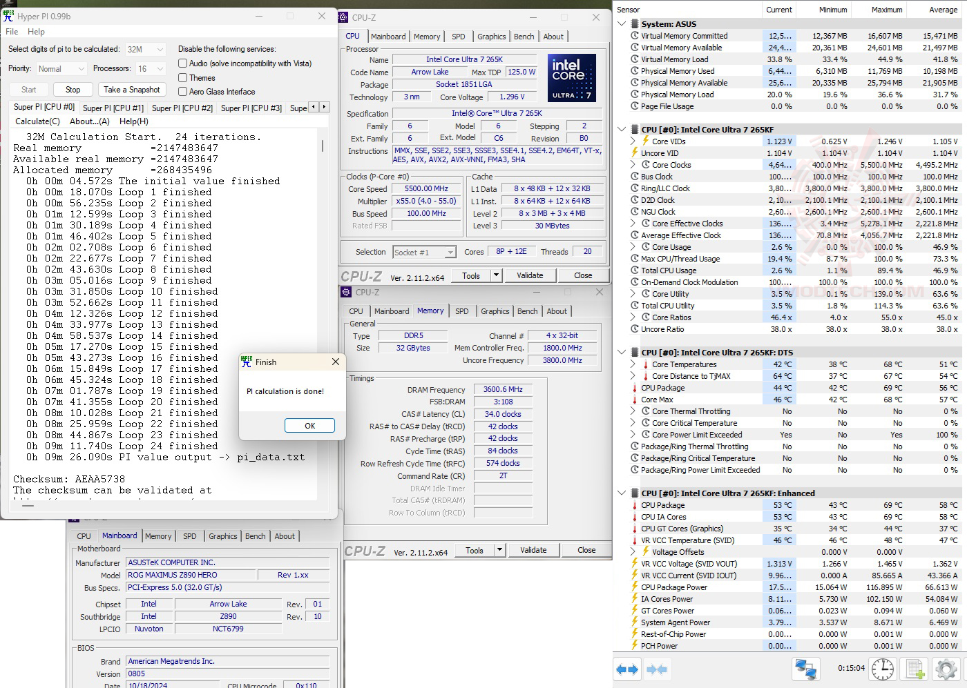Image resolution: width=967 pixels, height=688 pixels.
Task: Open the Tools dropdown arrow in CPU-Z
Action: tap(496, 275)
